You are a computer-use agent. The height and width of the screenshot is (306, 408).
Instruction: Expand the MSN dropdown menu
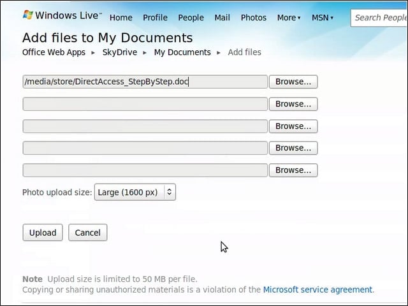tap(323, 17)
